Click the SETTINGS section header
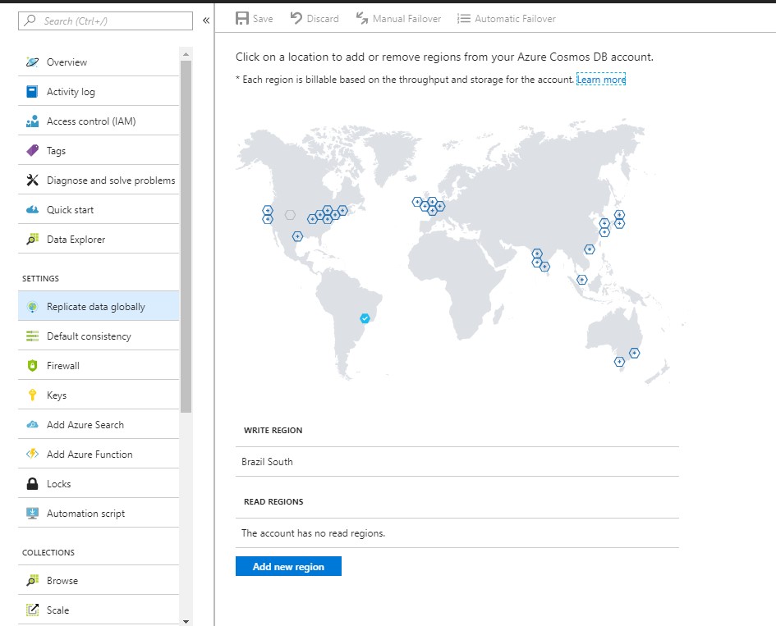 40,278
